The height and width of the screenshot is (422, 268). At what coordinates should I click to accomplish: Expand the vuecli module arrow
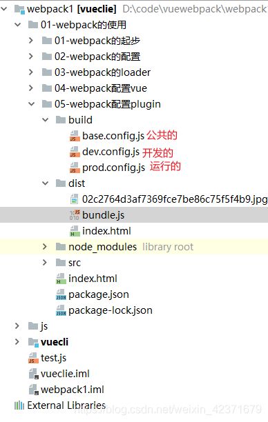(17, 342)
